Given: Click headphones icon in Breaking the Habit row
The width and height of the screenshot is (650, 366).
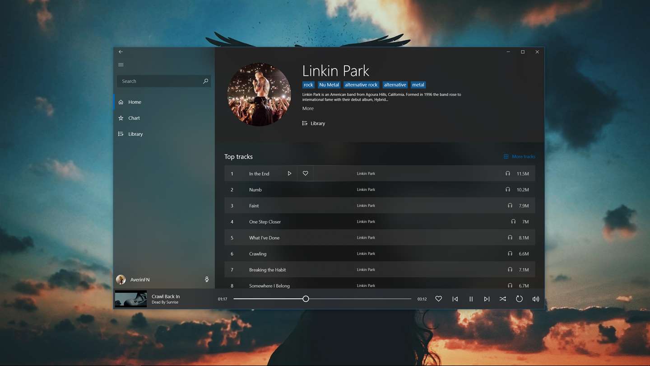Looking at the screenshot, I should (x=510, y=270).
